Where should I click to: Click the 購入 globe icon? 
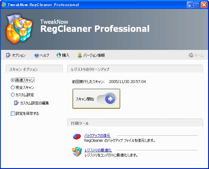59,55
